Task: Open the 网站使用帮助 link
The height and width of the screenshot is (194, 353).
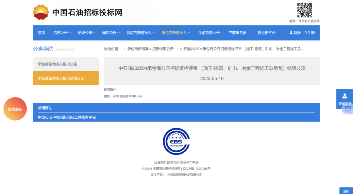Action: [x=189, y=163]
